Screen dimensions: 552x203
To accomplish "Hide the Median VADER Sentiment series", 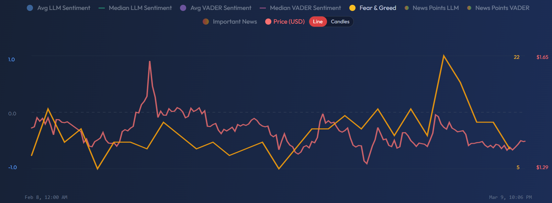I will point(306,8).
